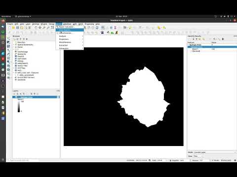237x177 pixels.
Task: Toggle visibility checkbox of the selected layer
Action: 16,97
